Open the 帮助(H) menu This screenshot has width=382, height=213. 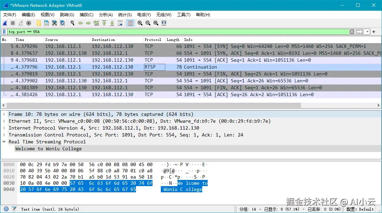click(203, 15)
